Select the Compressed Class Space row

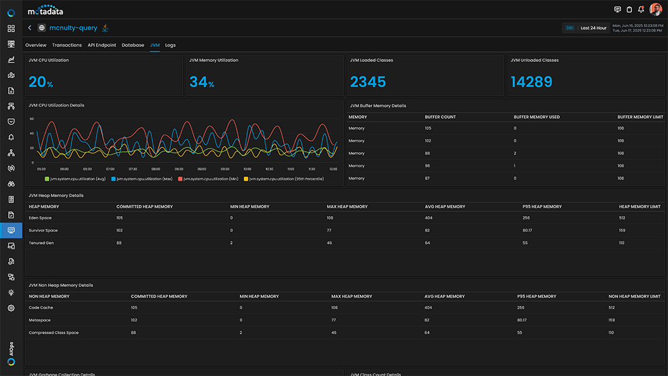[345, 332]
